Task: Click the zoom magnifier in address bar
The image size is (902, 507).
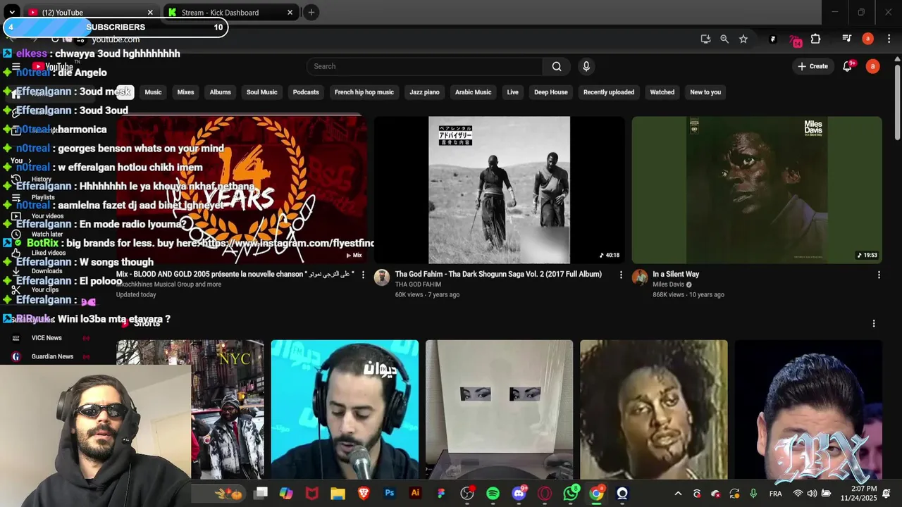Action: pyautogui.click(x=724, y=39)
